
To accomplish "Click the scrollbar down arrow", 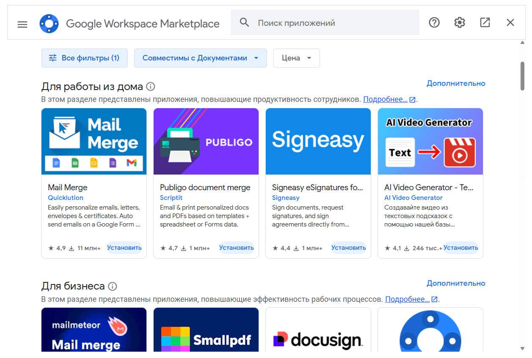I will (x=522, y=349).
